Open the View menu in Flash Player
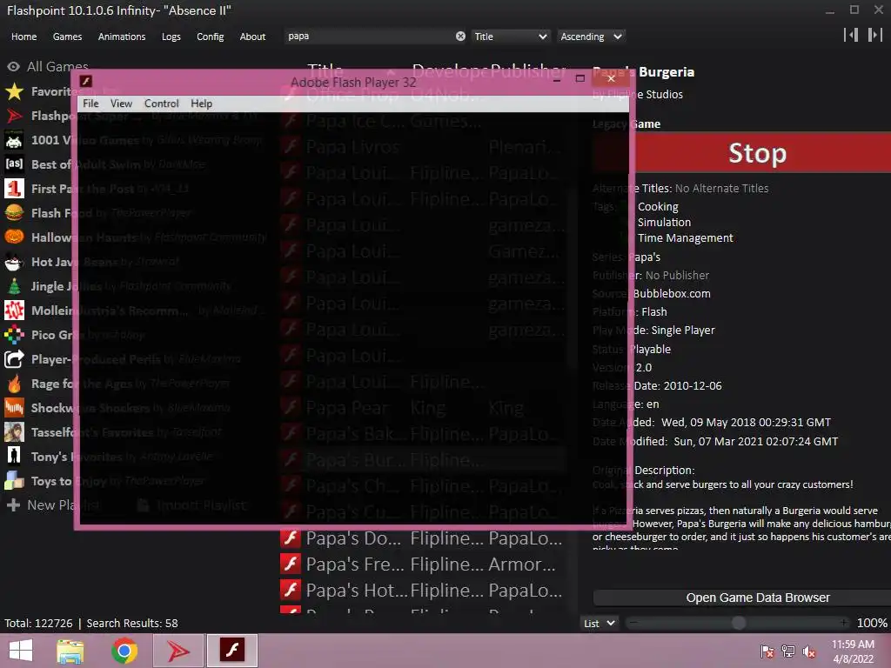The image size is (891, 668). pyautogui.click(x=121, y=104)
